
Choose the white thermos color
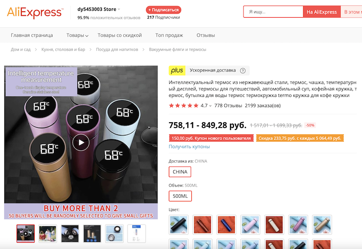point(274,225)
